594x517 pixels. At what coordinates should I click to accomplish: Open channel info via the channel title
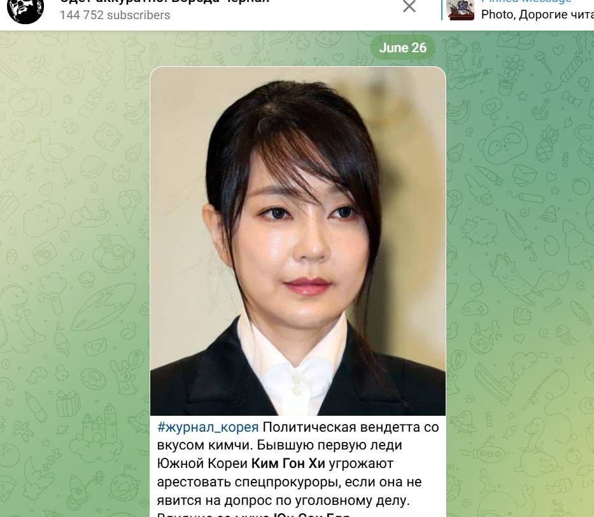(x=164, y=1)
